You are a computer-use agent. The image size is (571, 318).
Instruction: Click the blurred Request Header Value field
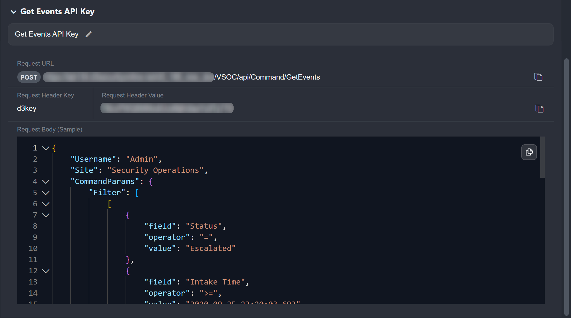(x=167, y=108)
